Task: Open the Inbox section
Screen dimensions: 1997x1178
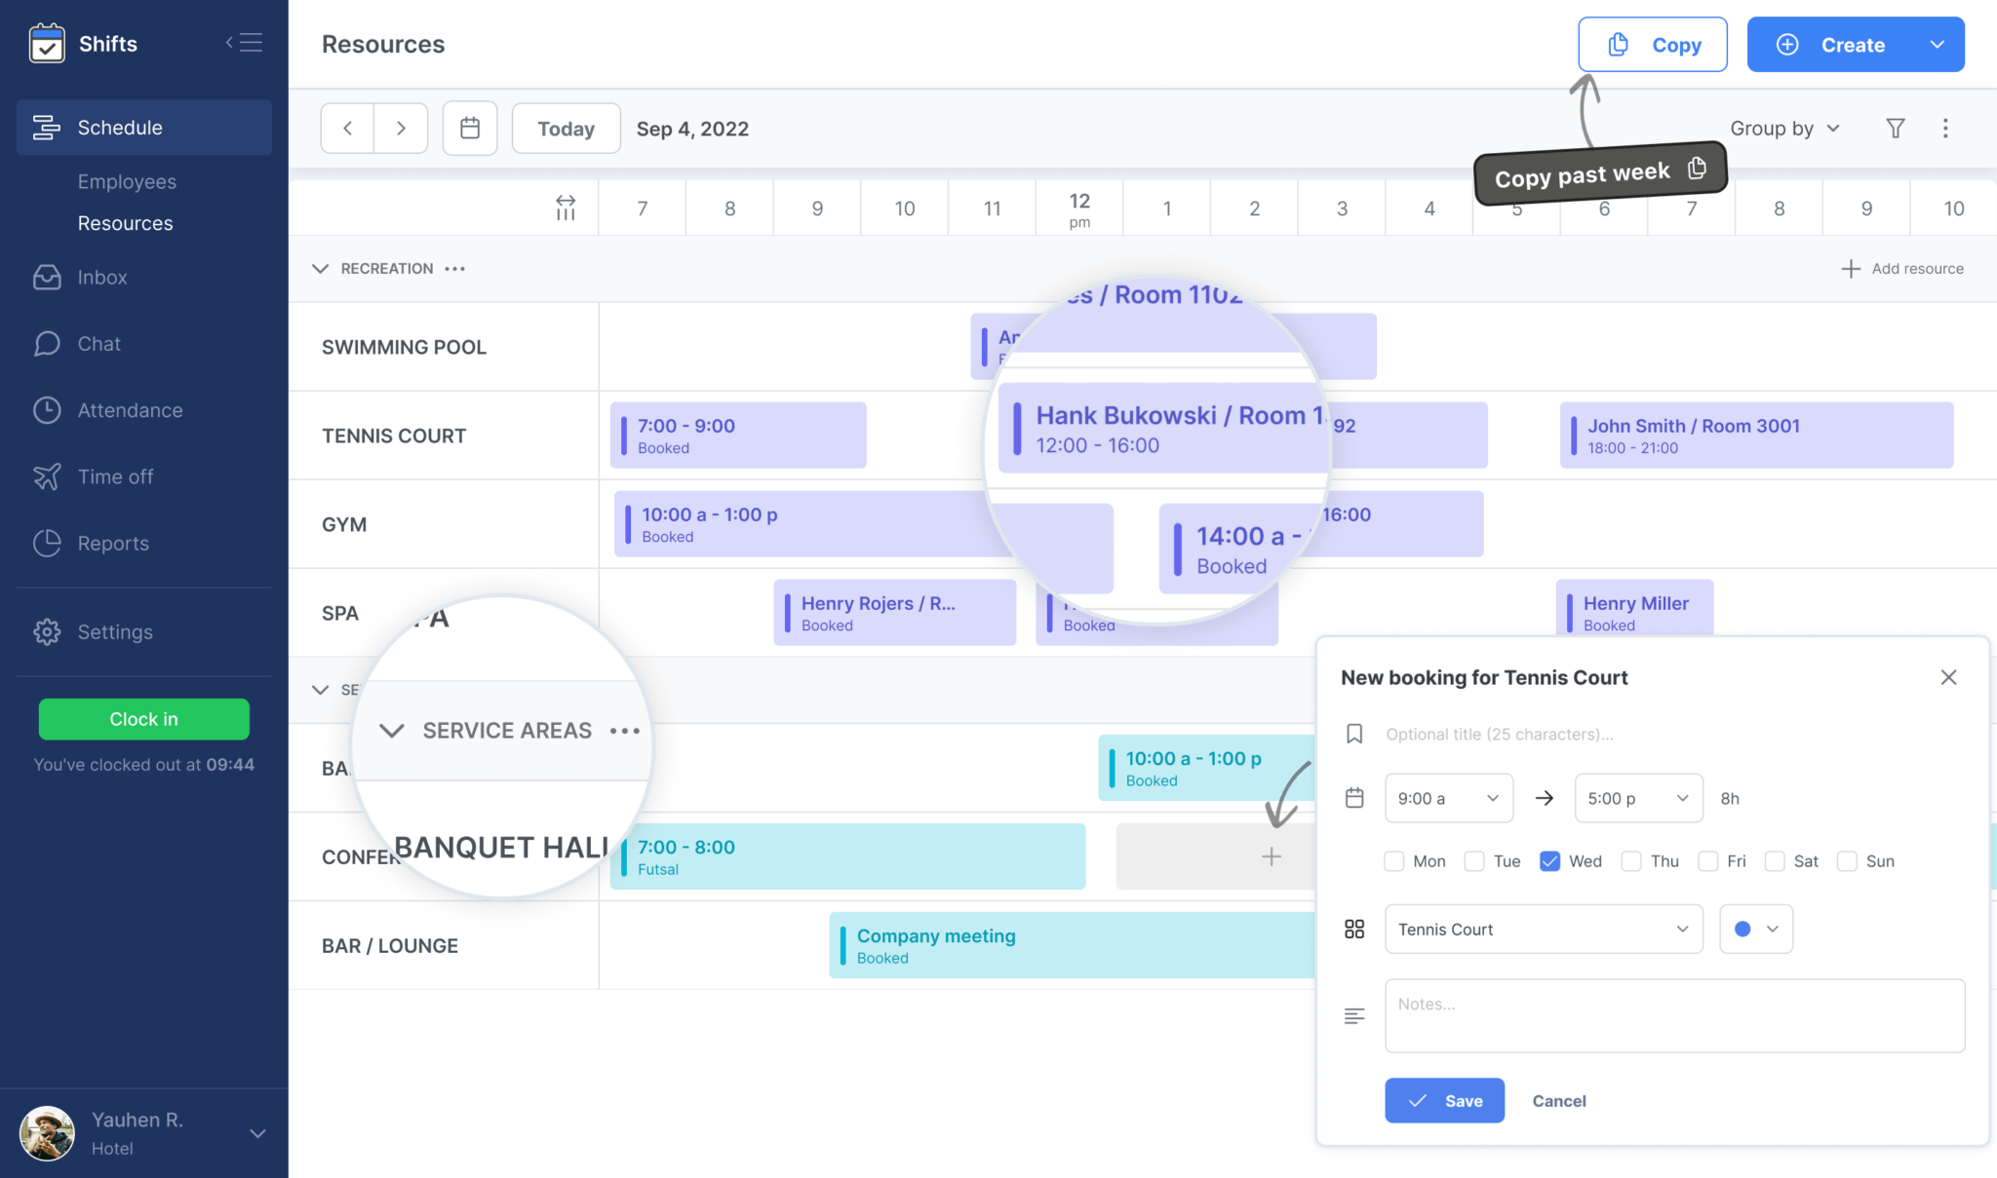Action: pyautogui.click(x=101, y=277)
